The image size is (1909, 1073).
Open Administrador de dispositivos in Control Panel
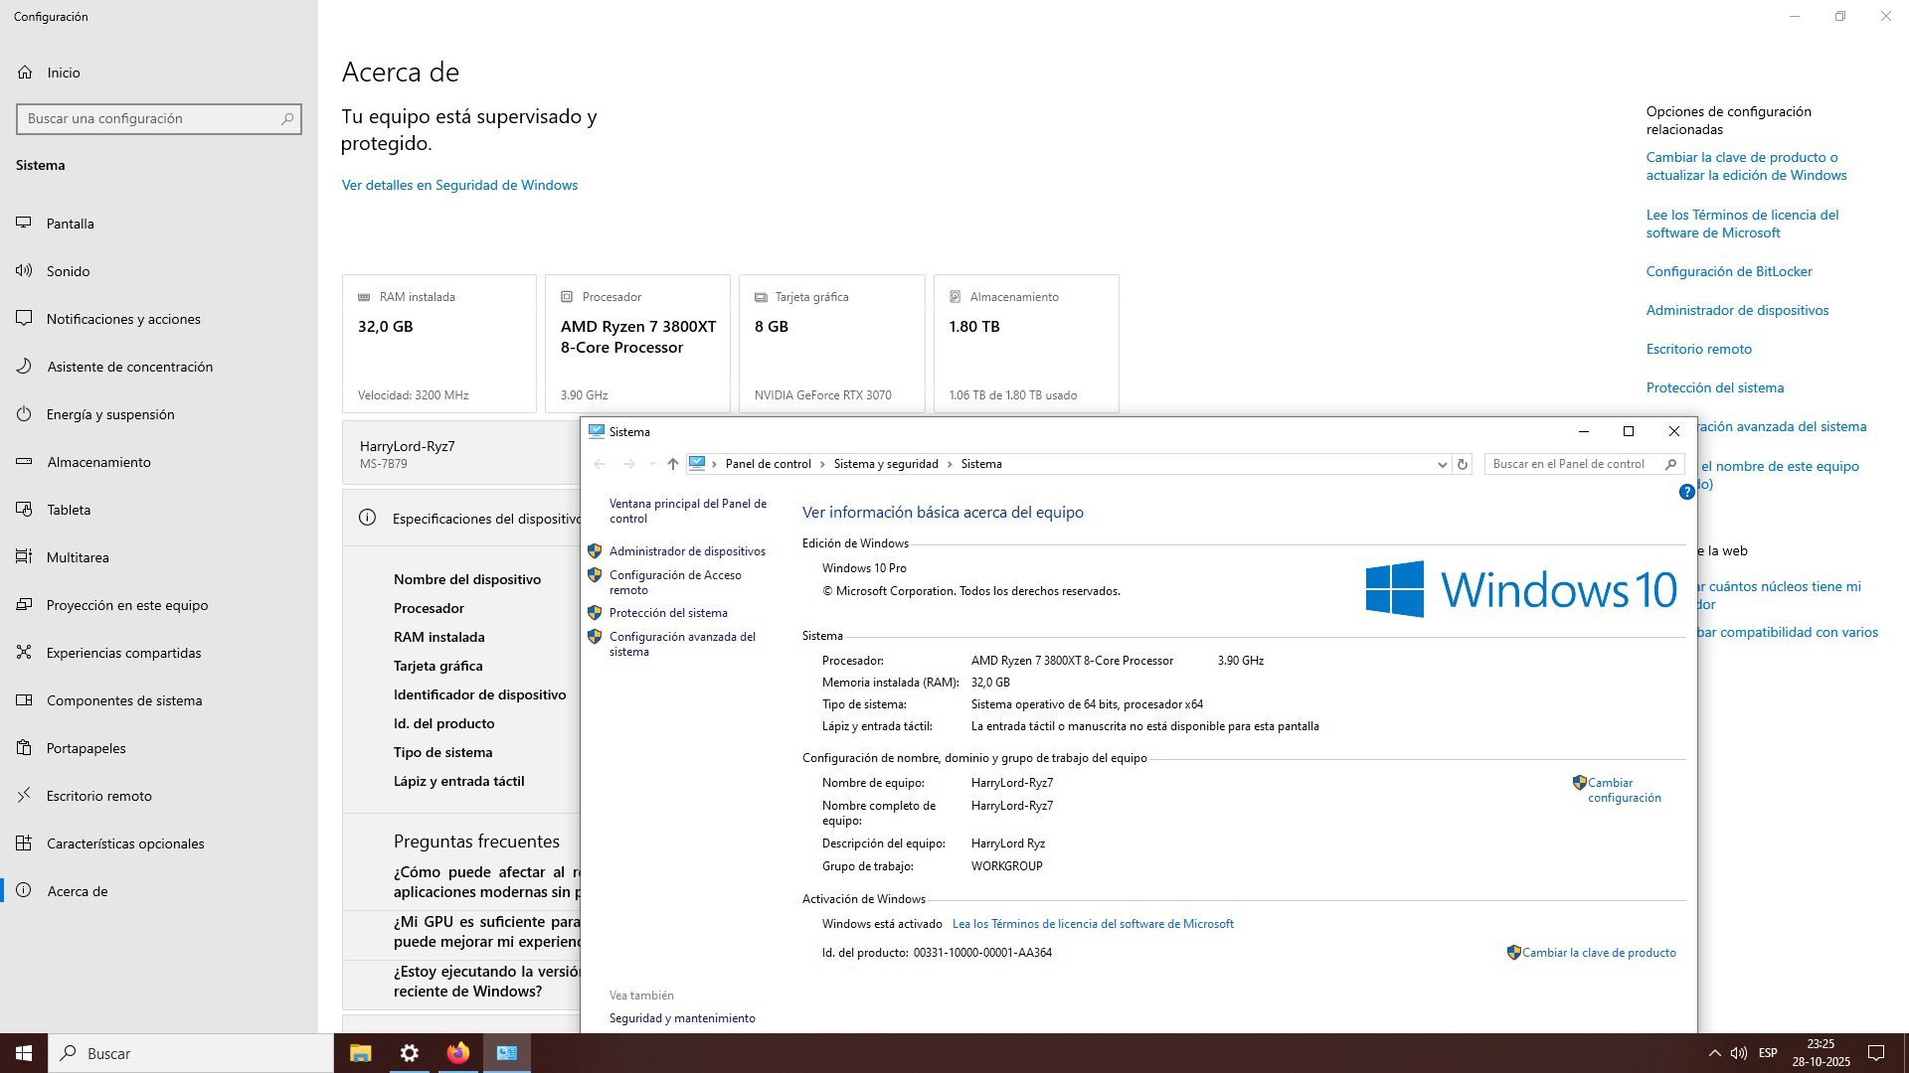coord(687,551)
